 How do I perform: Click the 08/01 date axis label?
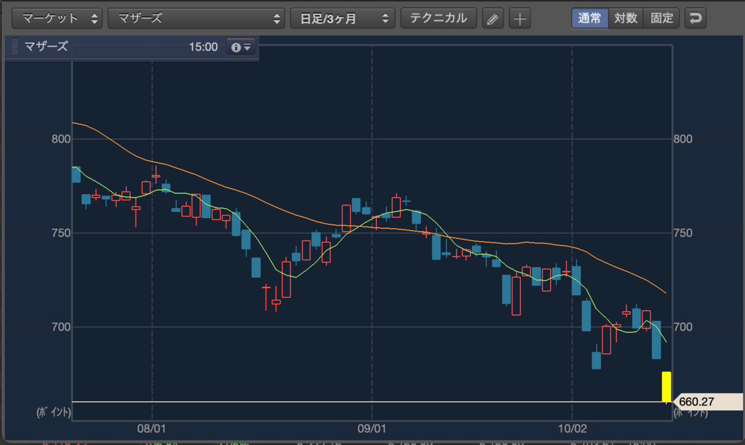pos(152,428)
